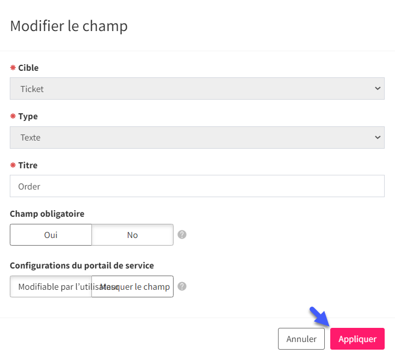Open the Type dropdown showing Texte
The image size is (395, 360).
[x=197, y=137]
